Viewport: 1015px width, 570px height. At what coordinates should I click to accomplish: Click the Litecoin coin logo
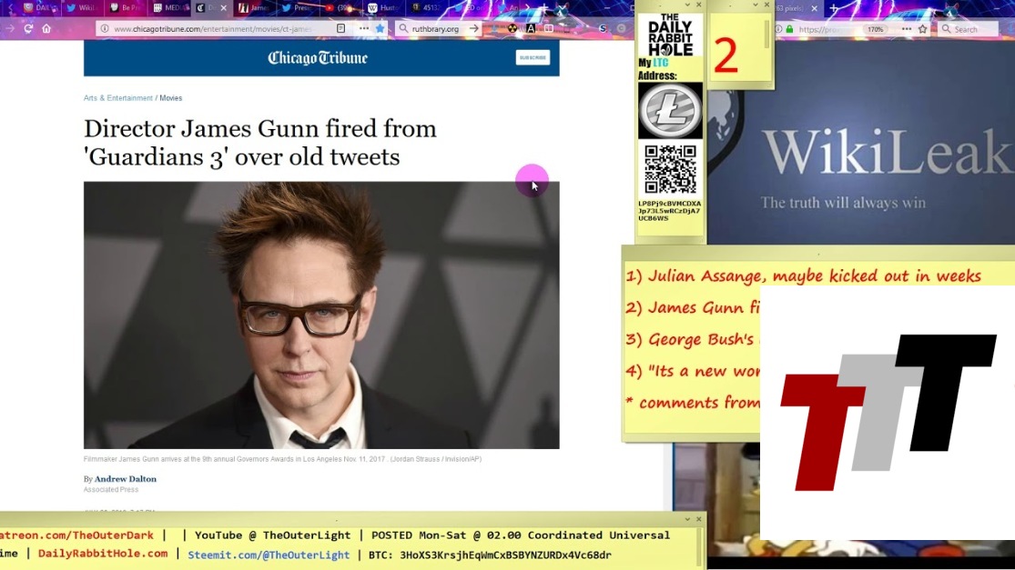[670, 110]
